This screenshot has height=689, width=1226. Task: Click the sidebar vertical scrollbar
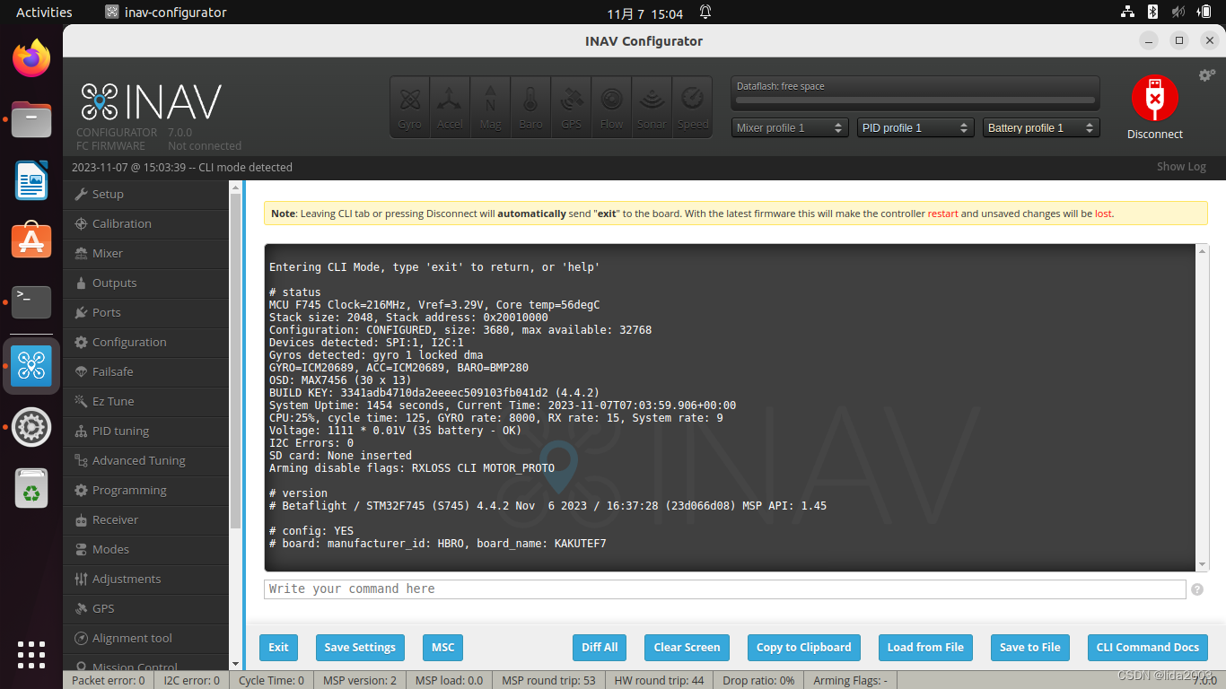tap(236, 359)
